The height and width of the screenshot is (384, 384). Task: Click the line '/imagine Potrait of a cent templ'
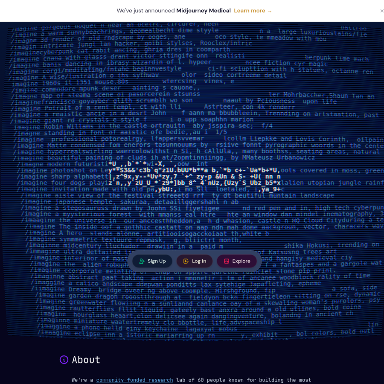(153, 108)
